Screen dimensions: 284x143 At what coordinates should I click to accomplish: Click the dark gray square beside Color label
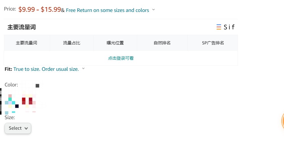[37, 86]
